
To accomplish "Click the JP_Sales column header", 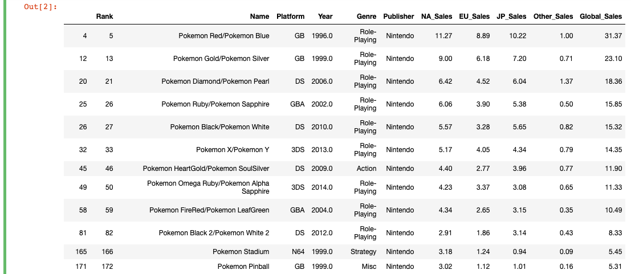I will 511,17.
